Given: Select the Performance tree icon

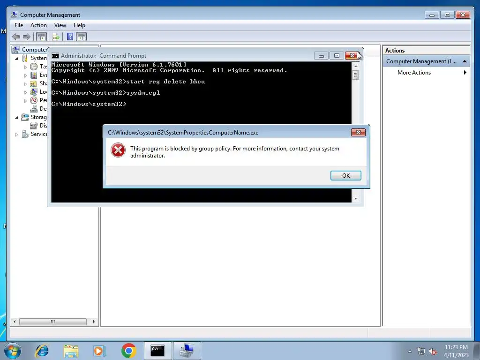Looking at the screenshot, I should point(34,100).
